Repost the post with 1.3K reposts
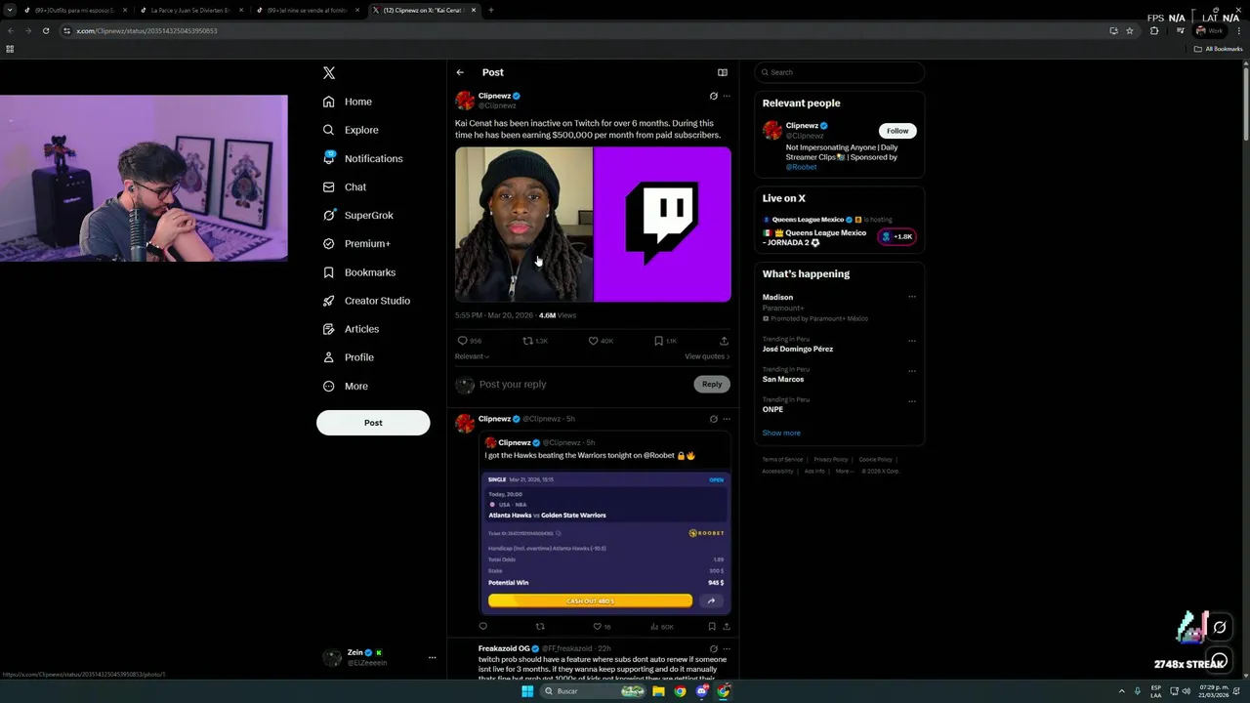1250x703 pixels. point(535,341)
